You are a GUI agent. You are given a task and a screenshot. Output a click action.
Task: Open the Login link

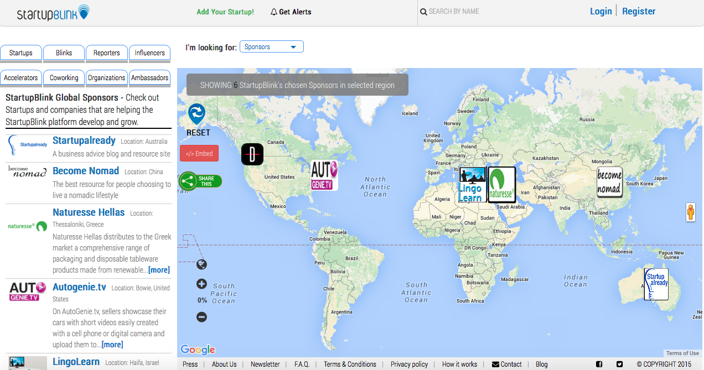601,11
